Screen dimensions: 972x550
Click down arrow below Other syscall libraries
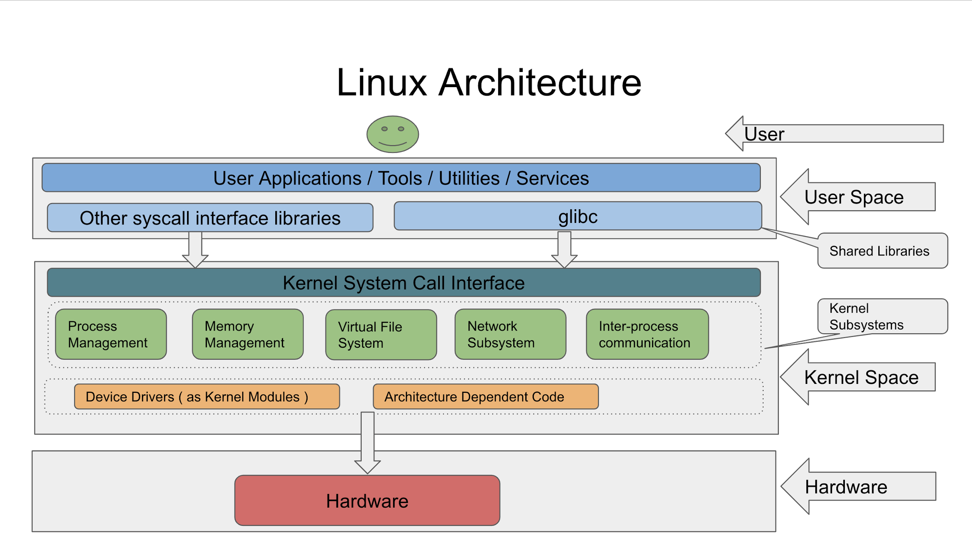(x=195, y=249)
